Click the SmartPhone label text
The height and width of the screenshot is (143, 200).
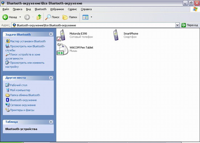131,34
